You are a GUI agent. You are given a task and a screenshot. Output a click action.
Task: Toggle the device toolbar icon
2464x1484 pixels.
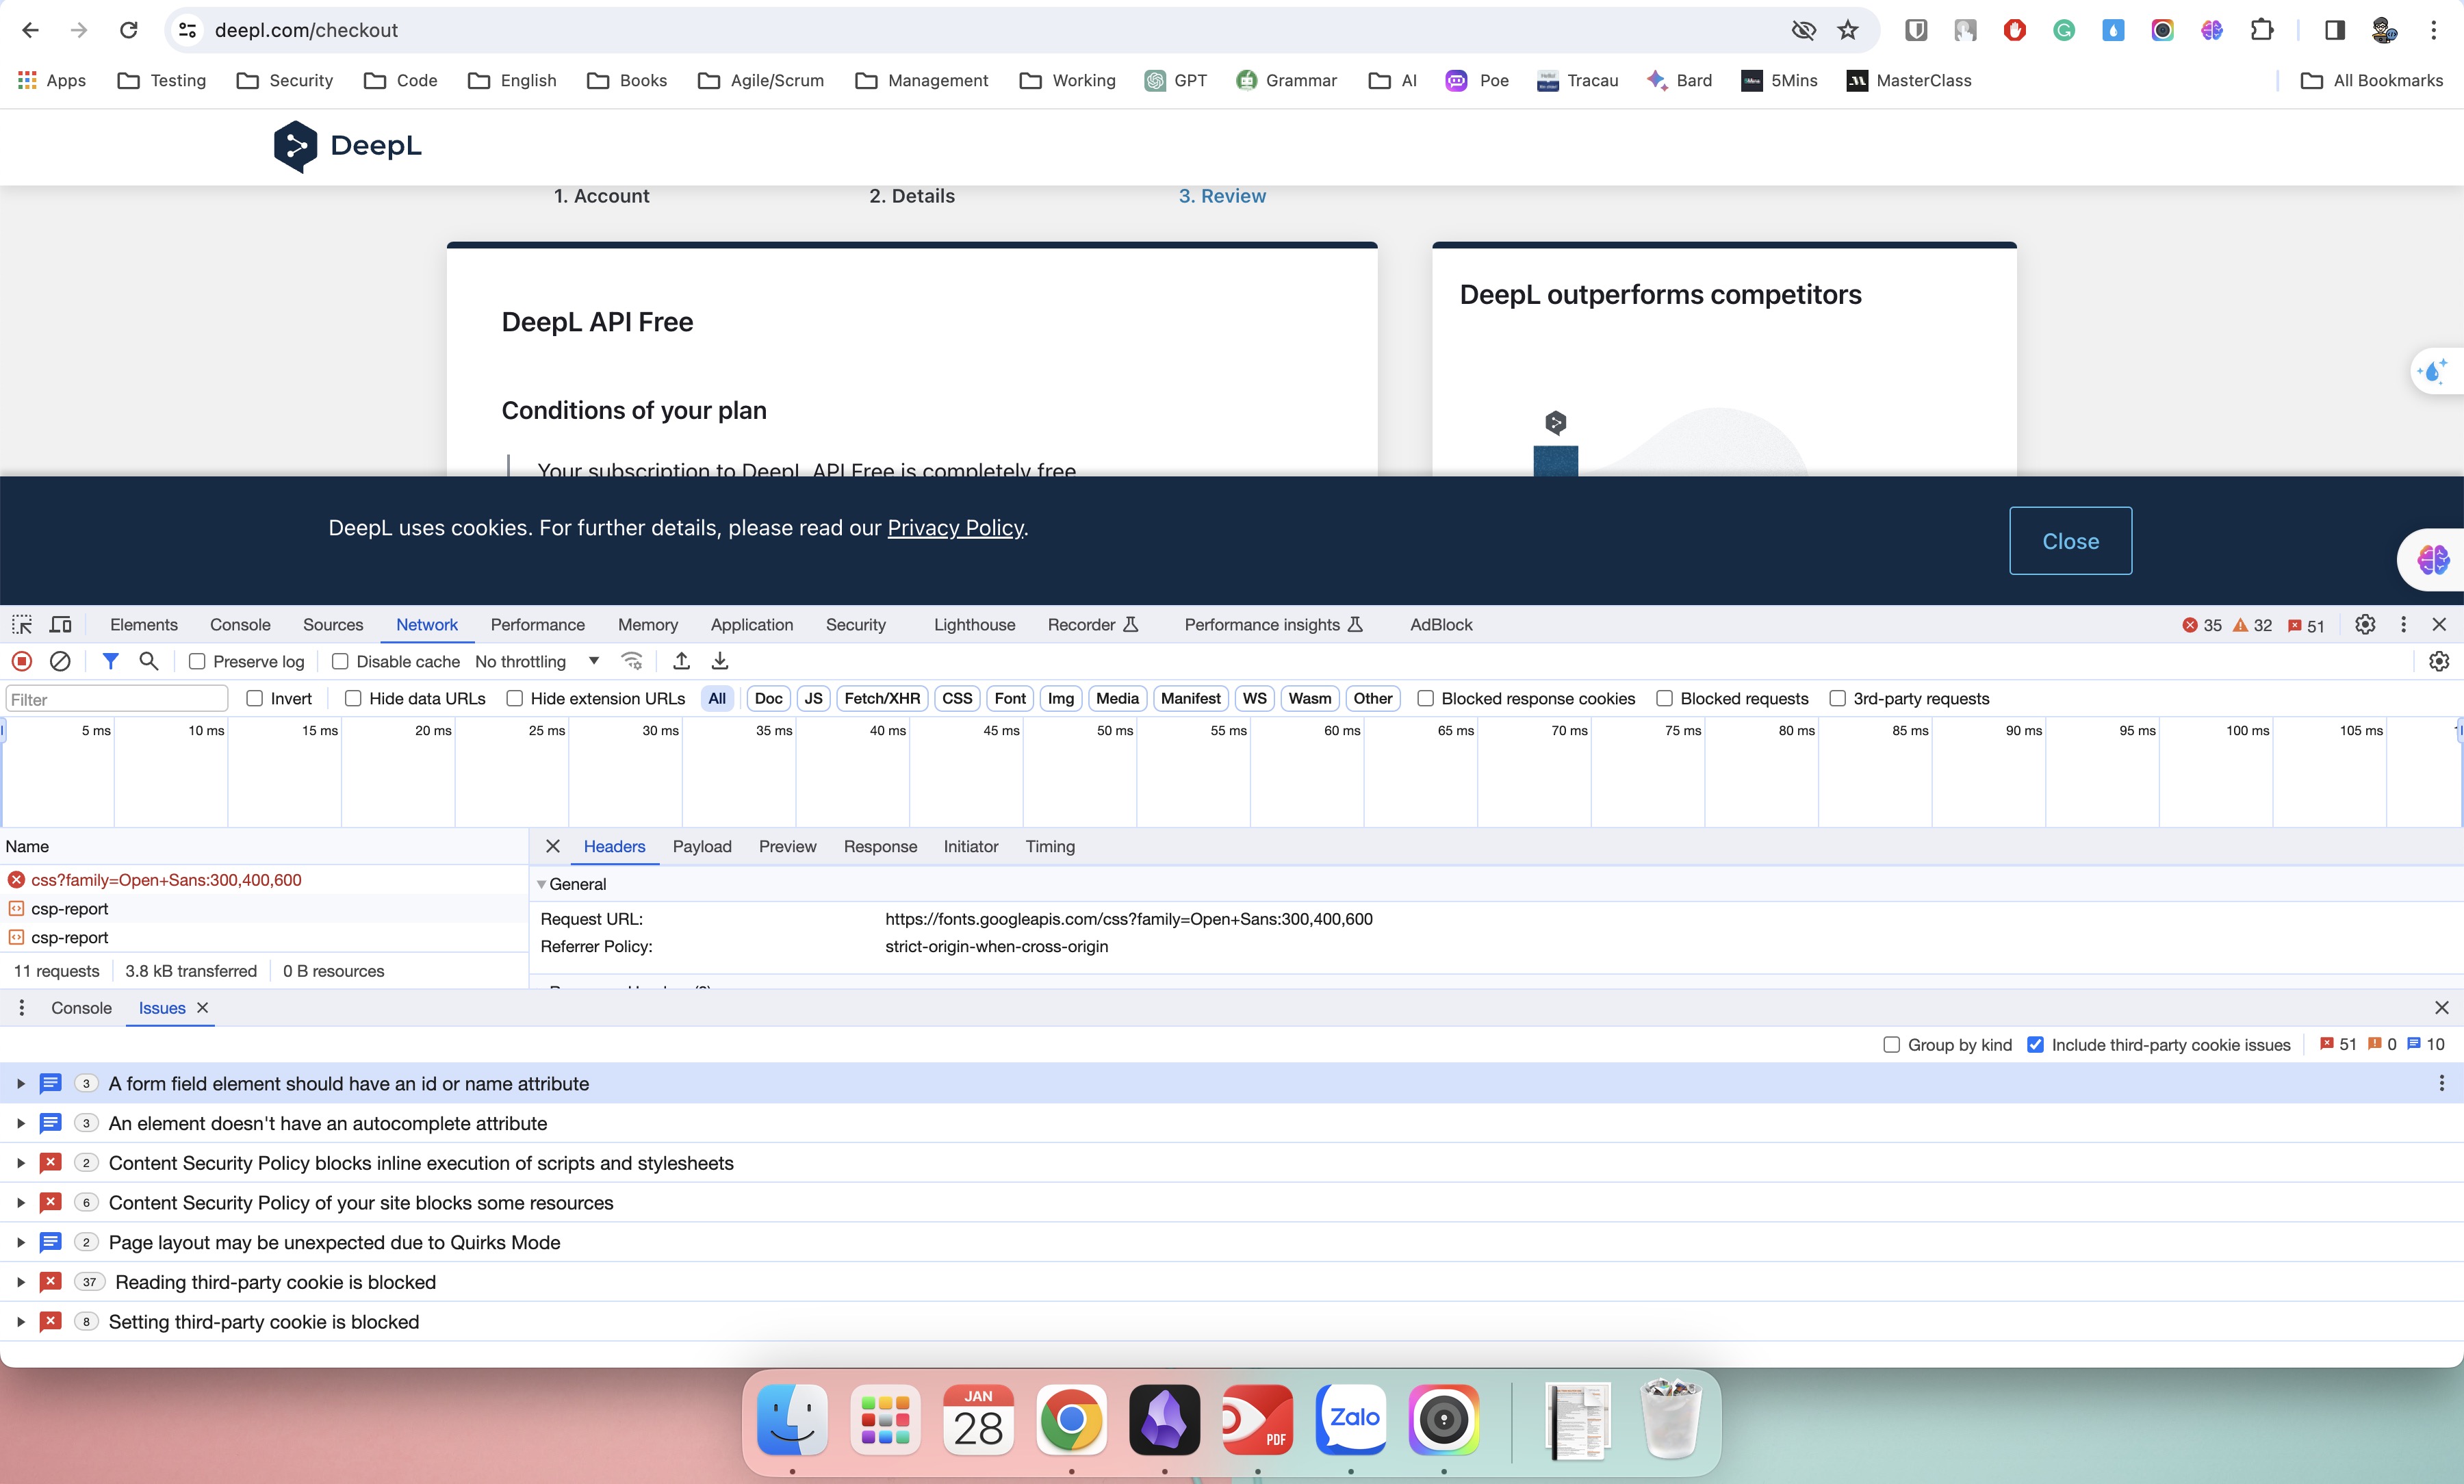(x=61, y=624)
